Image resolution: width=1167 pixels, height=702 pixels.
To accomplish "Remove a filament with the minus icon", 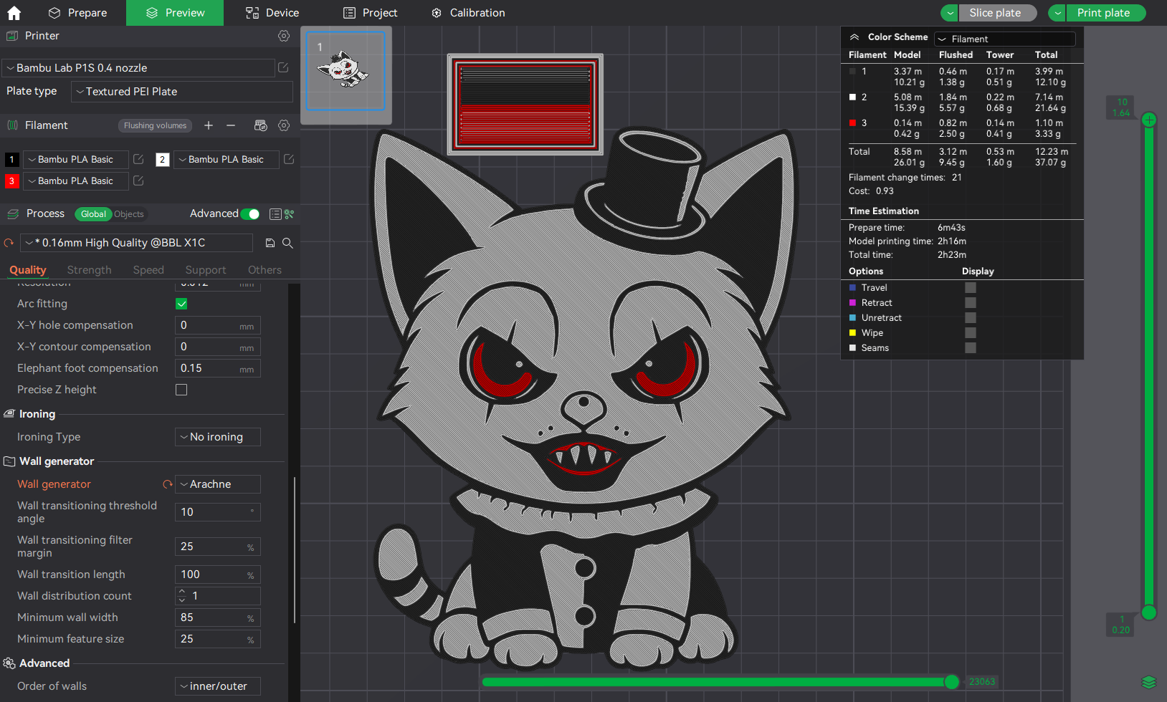I will 231,125.
